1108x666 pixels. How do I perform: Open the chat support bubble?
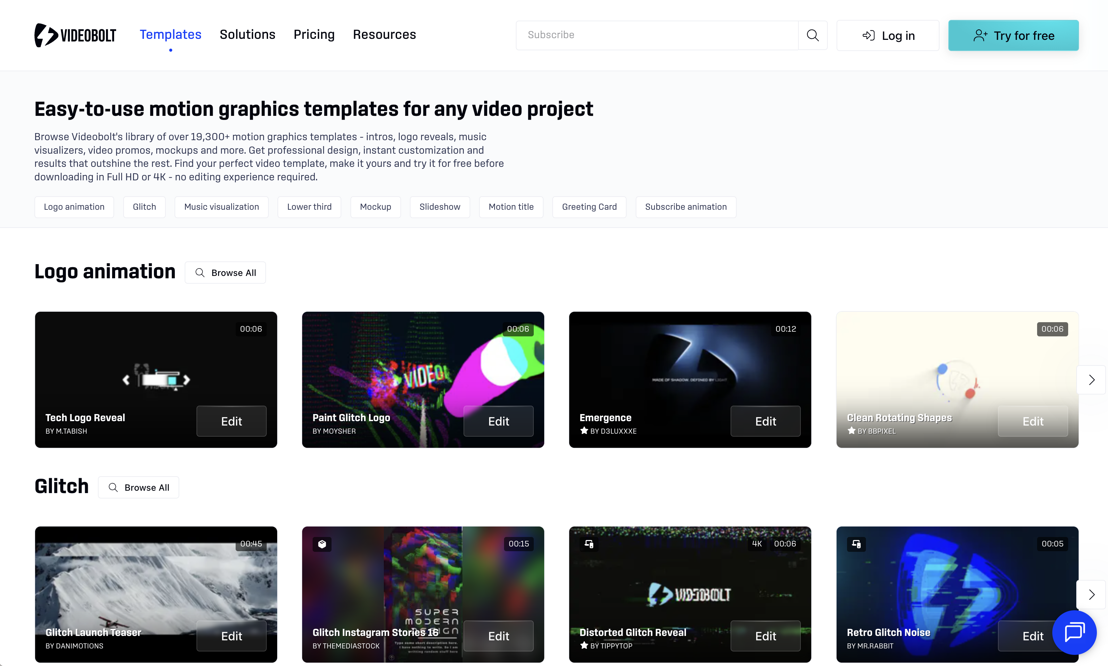[1074, 632]
